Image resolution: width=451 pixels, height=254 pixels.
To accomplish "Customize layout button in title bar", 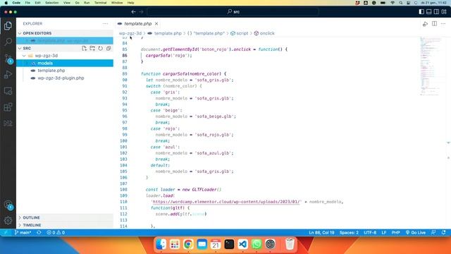I will (x=444, y=12).
